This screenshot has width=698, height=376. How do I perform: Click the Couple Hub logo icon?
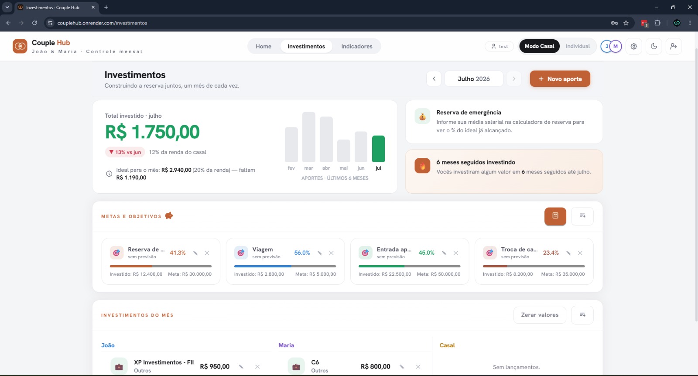point(20,46)
